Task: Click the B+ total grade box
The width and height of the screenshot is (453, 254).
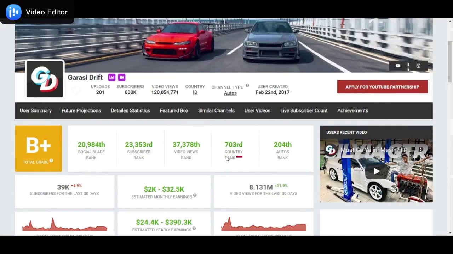Action: (38, 149)
